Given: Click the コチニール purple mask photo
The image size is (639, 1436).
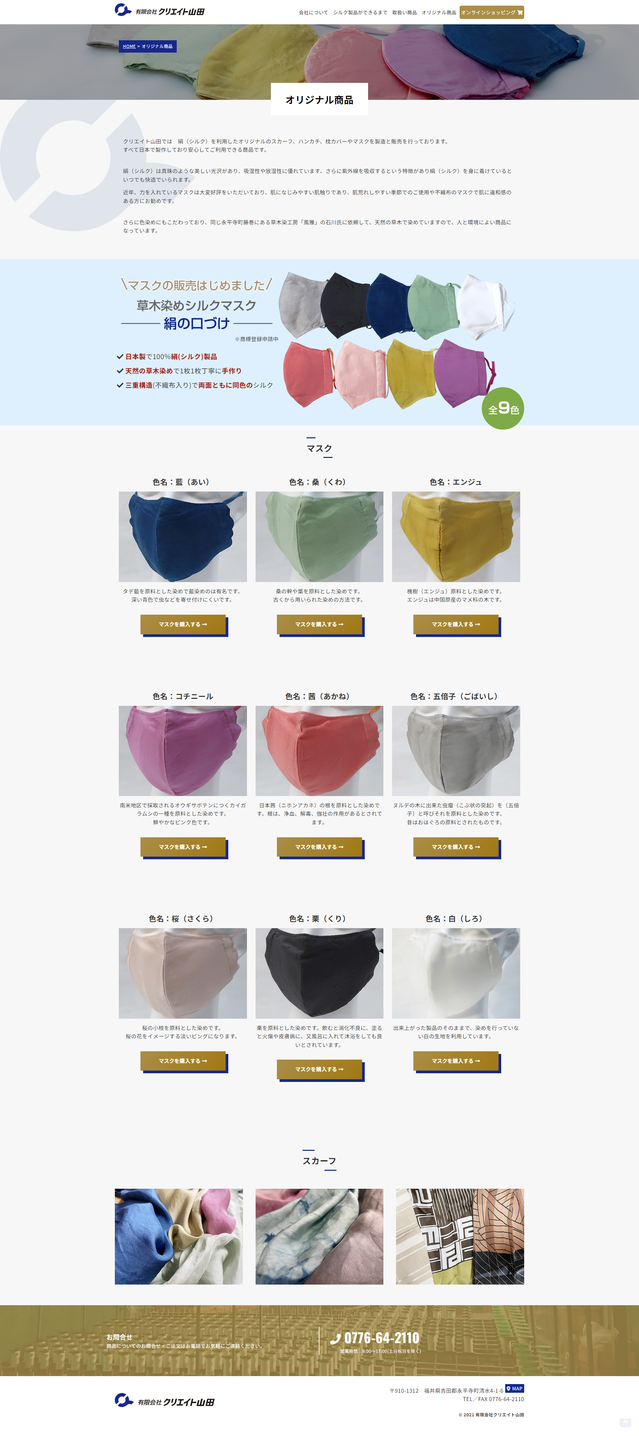Looking at the screenshot, I should 183,751.
